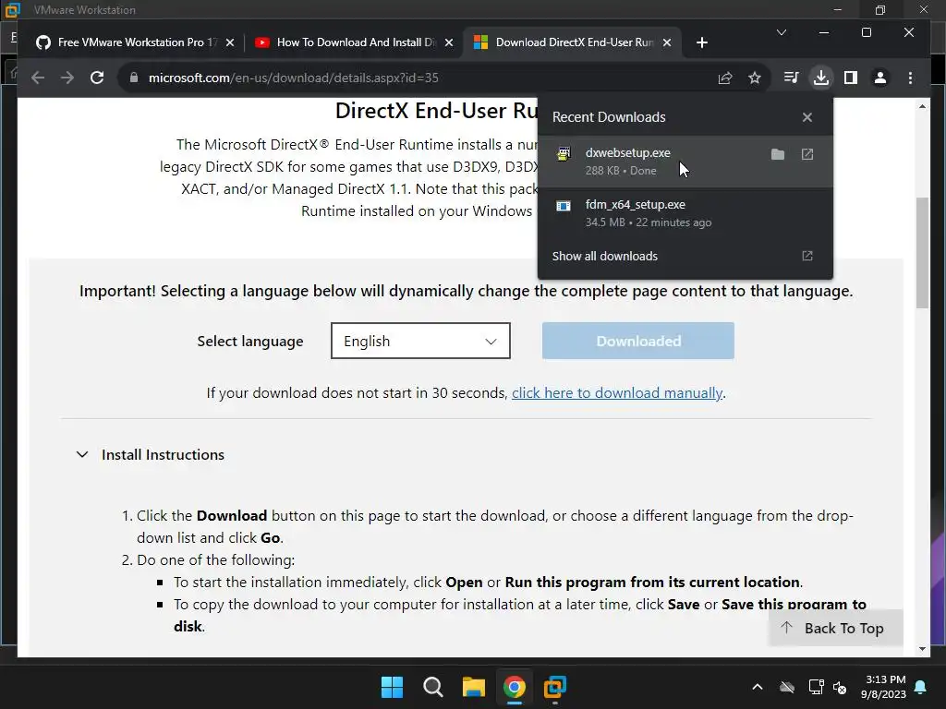This screenshot has width=946, height=709.
Task: Close the Recent Downloads popup
Action: (x=807, y=117)
